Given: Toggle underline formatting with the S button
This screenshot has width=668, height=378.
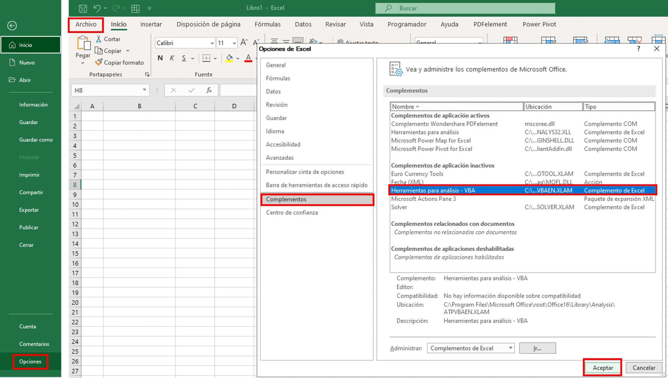Looking at the screenshot, I should (184, 58).
